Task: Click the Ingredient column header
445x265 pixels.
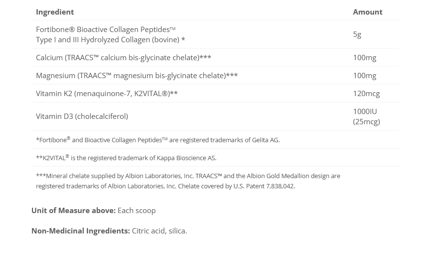Action: (x=55, y=12)
